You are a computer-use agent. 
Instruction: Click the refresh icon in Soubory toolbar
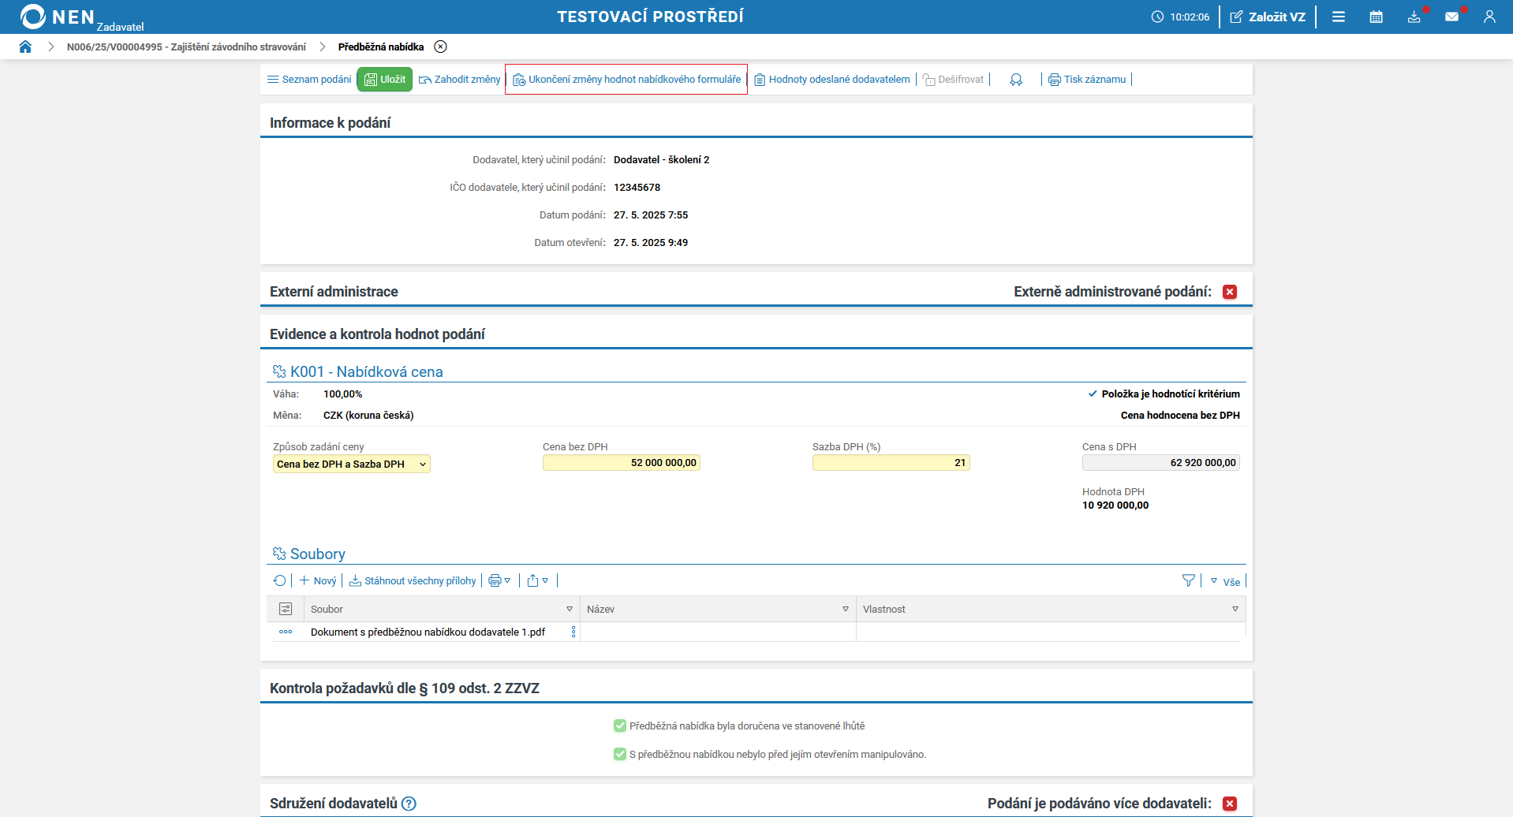pyautogui.click(x=279, y=580)
